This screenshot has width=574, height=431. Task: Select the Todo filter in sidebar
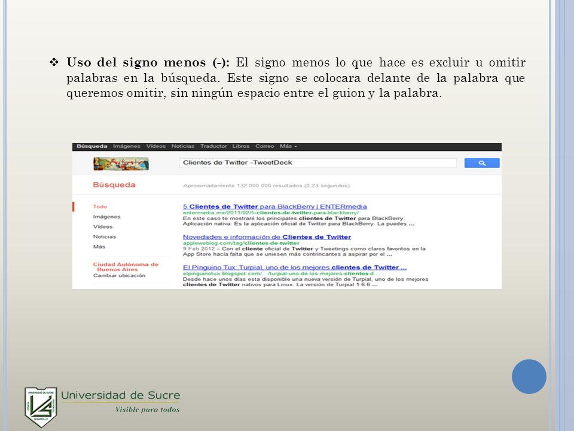(x=100, y=207)
